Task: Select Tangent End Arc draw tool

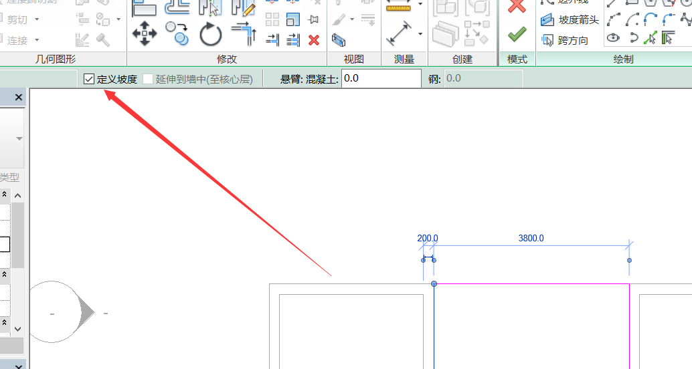Action: (x=651, y=19)
